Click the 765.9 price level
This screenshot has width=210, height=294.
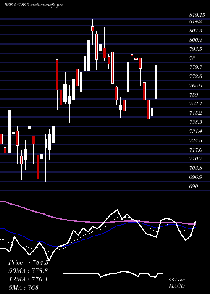pyautogui.click(x=196, y=86)
